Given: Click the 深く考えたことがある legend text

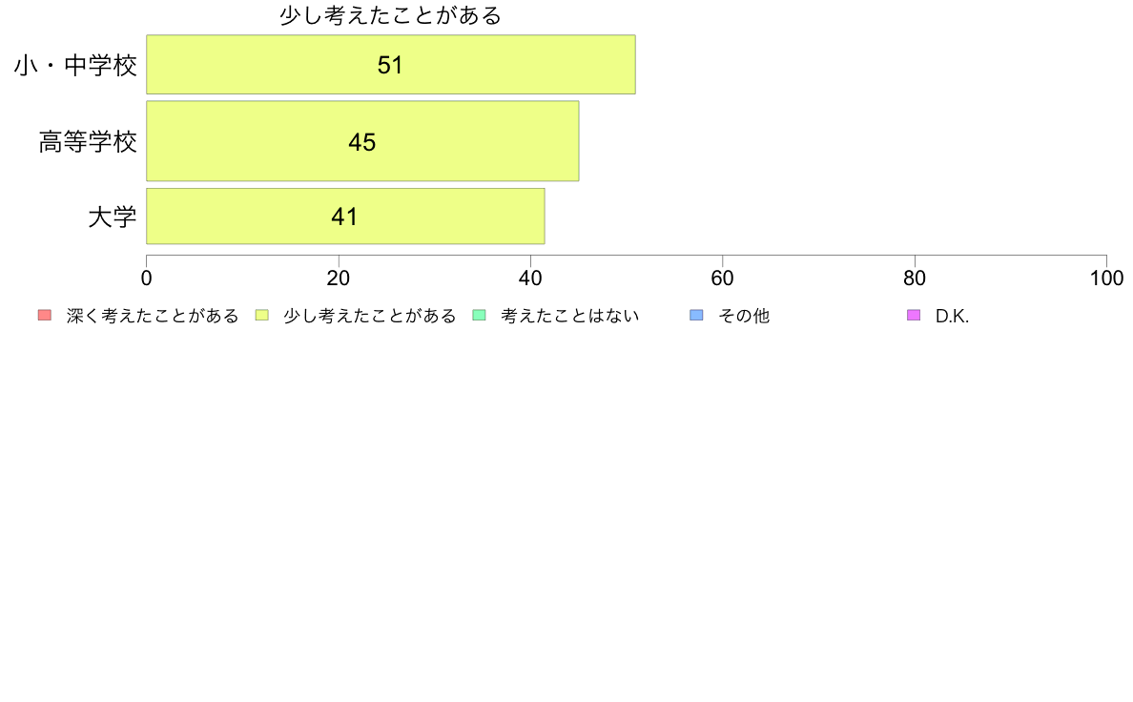Looking at the screenshot, I should (153, 316).
